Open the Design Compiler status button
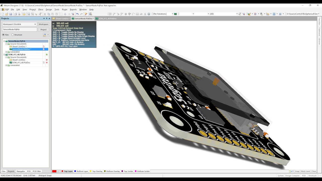 pyautogui.click(x=292, y=175)
